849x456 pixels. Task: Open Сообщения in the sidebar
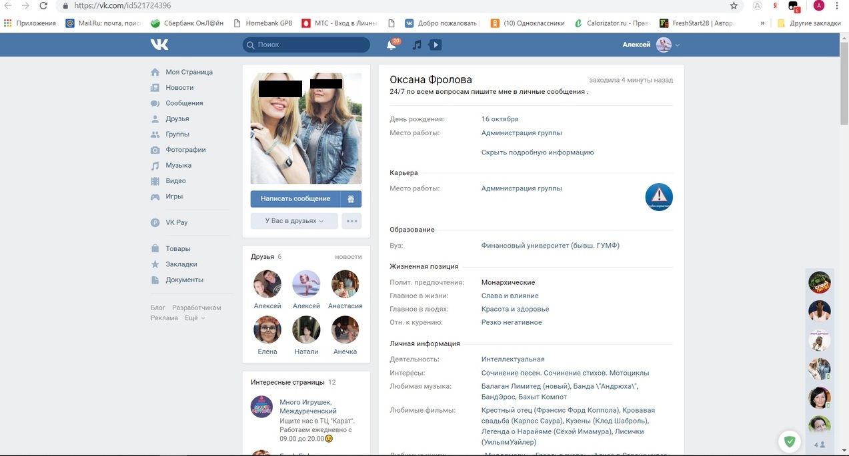[x=184, y=103]
